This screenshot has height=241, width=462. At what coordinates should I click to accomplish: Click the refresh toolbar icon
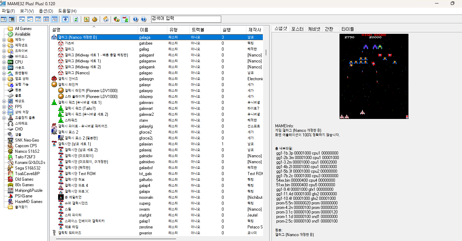click(x=76, y=19)
